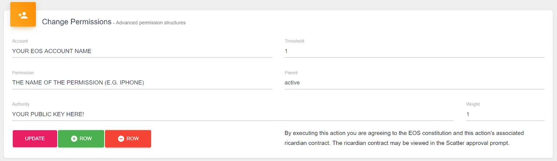This screenshot has height=161, width=557.
Task: Click the Authority field label
Action: coord(21,104)
